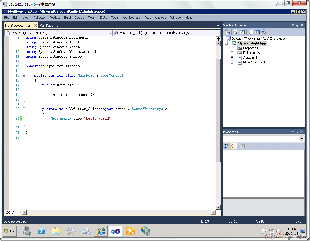The image size is (310, 241).
Task: Click the Windows Start button
Action: [x=10, y=231]
